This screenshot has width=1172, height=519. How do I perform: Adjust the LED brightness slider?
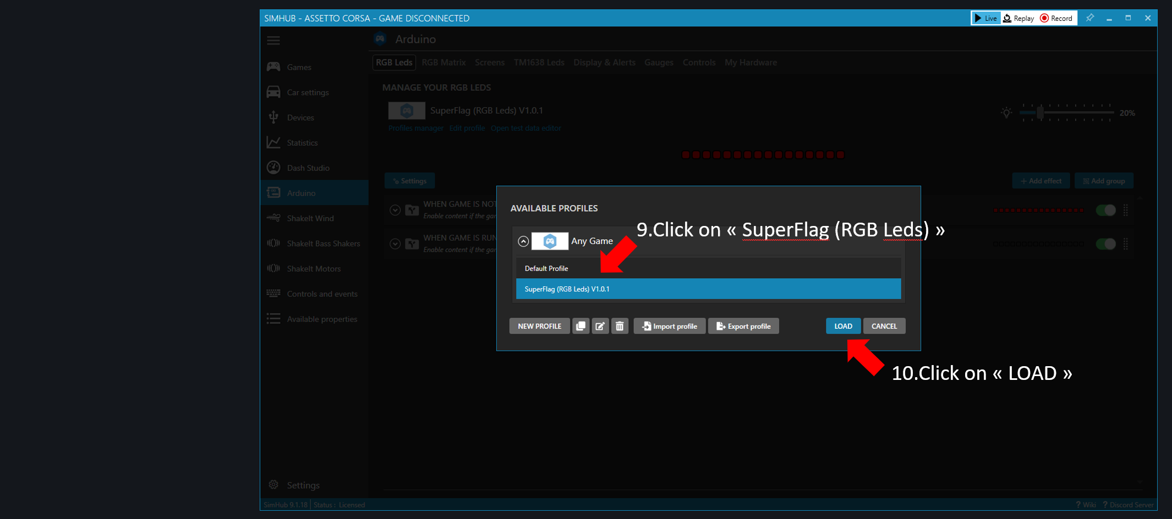point(1040,113)
